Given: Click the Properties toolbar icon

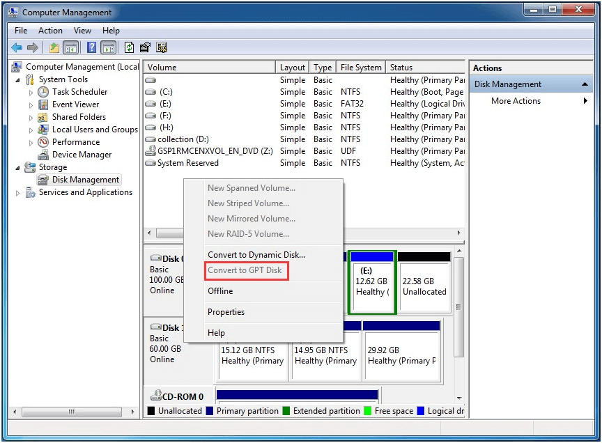Looking at the screenshot, I should tap(145, 47).
